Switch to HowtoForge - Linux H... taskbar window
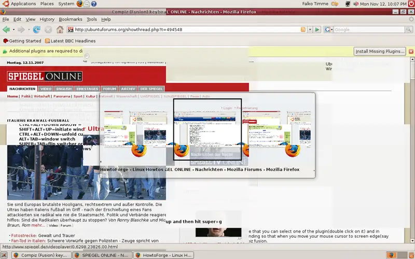 163,255
